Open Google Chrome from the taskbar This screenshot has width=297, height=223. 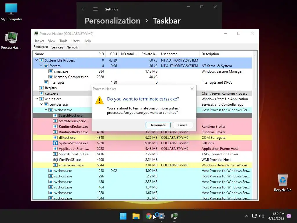[x=149, y=216]
